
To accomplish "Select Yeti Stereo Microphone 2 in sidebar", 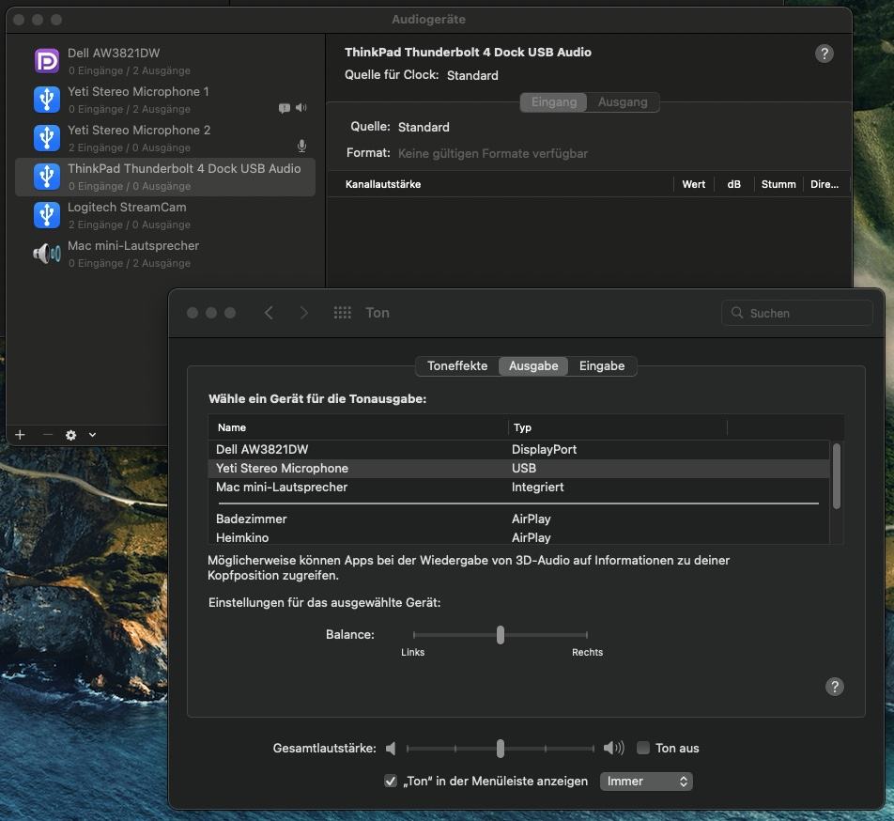I will click(165, 138).
